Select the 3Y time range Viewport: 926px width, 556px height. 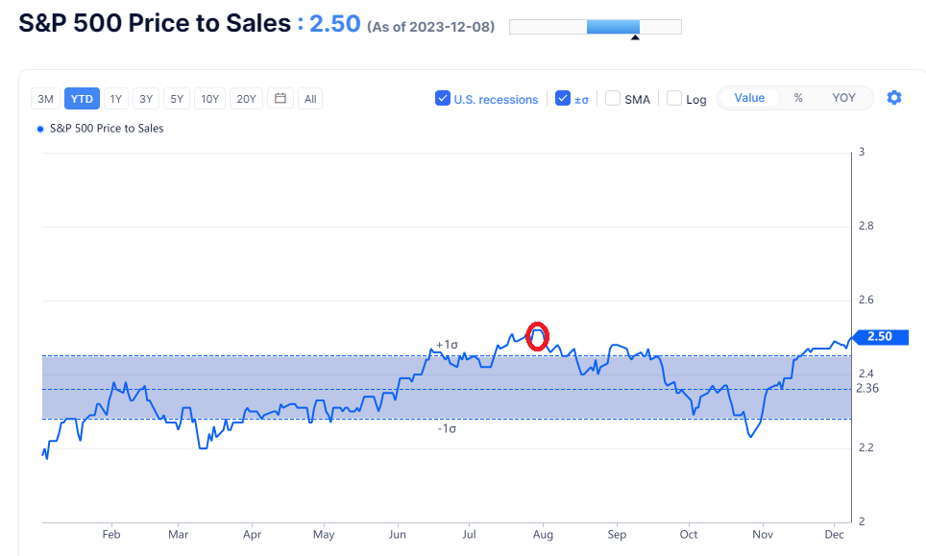146,98
